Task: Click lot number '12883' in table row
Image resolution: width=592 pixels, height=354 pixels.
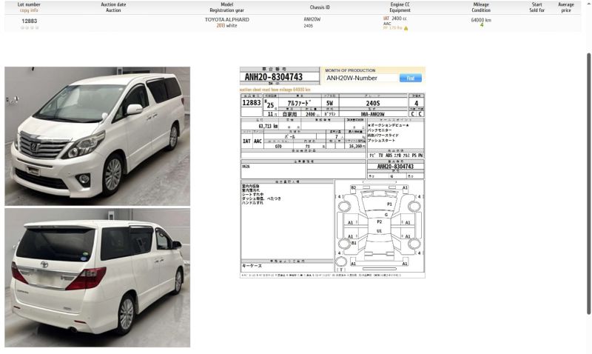Action: (x=30, y=21)
